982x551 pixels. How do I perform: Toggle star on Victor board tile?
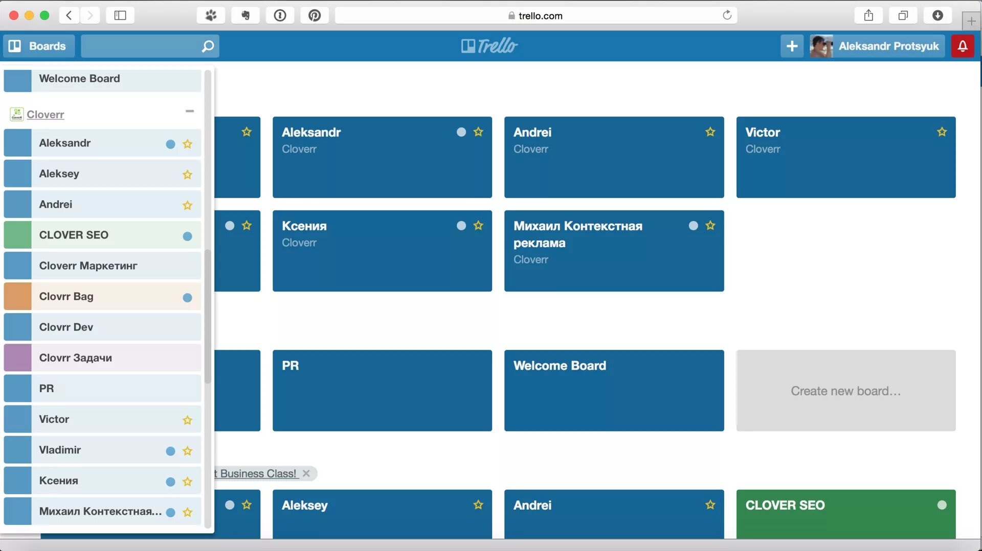pyautogui.click(x=942, y=132)
